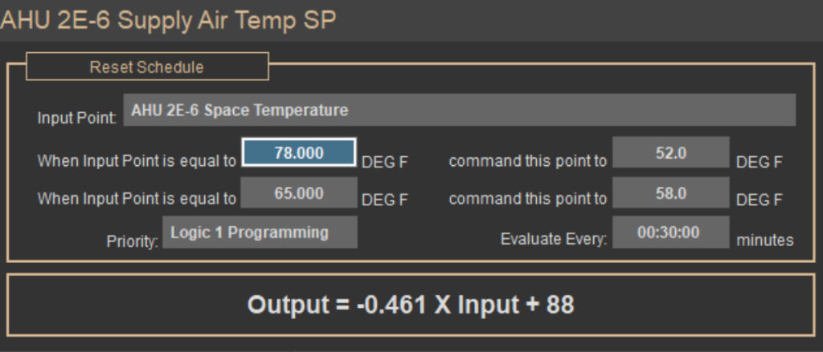The image size is (823, 352).
Task: Click the "Input Point:" label
Action: (x=77, y=118)
